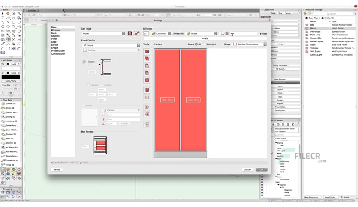Click the Apply button
The width and height of the screenshot is (358, 207).
tap(205, 38)
